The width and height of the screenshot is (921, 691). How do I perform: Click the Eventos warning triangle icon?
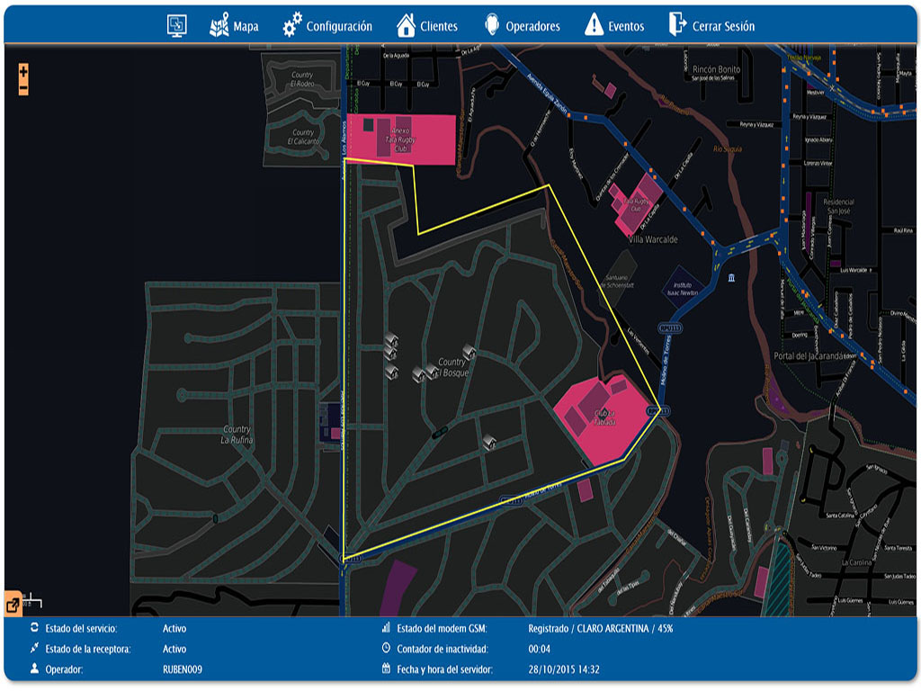coord(594,25)
